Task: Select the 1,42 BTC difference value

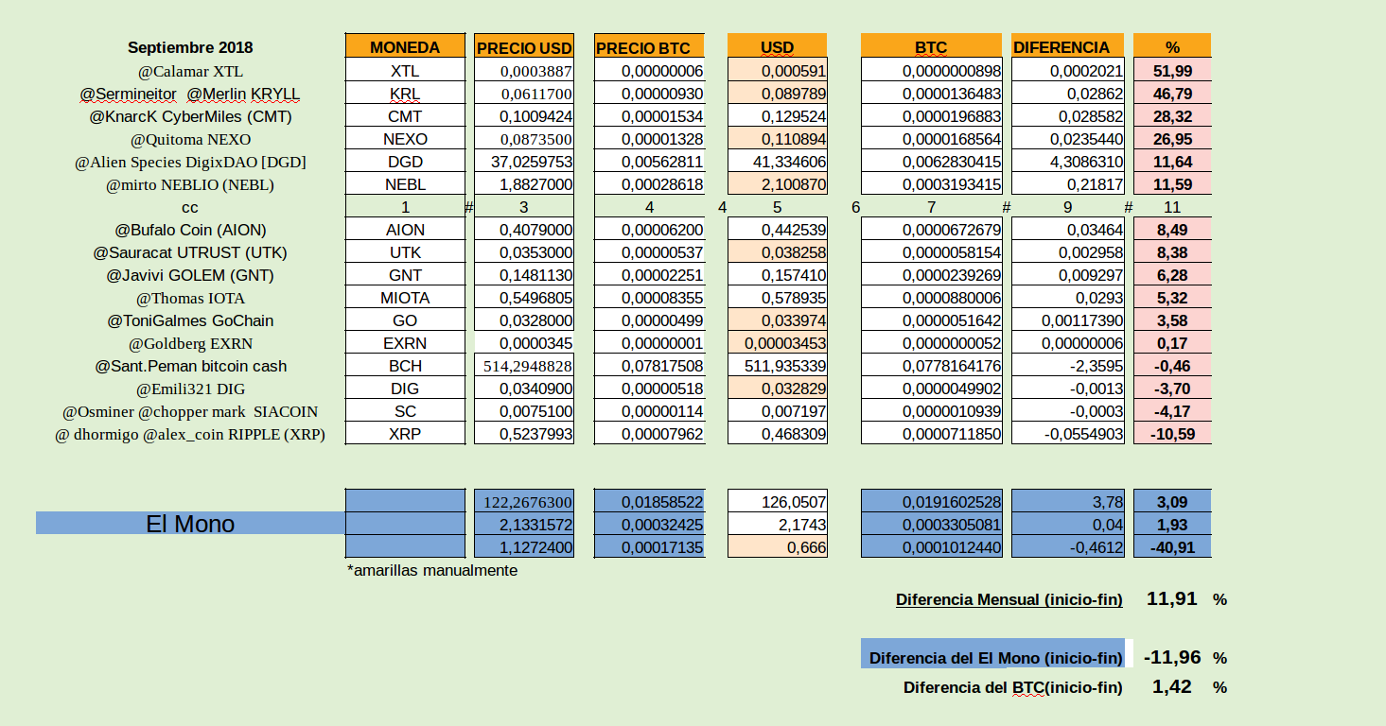Action: 1172,686
